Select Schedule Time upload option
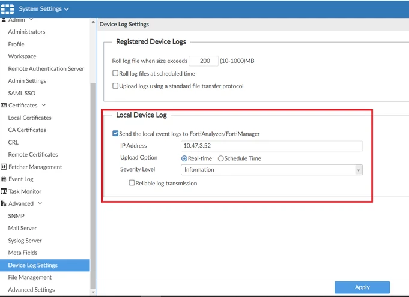The image size is (409, 297). click(x=220, y=158)
